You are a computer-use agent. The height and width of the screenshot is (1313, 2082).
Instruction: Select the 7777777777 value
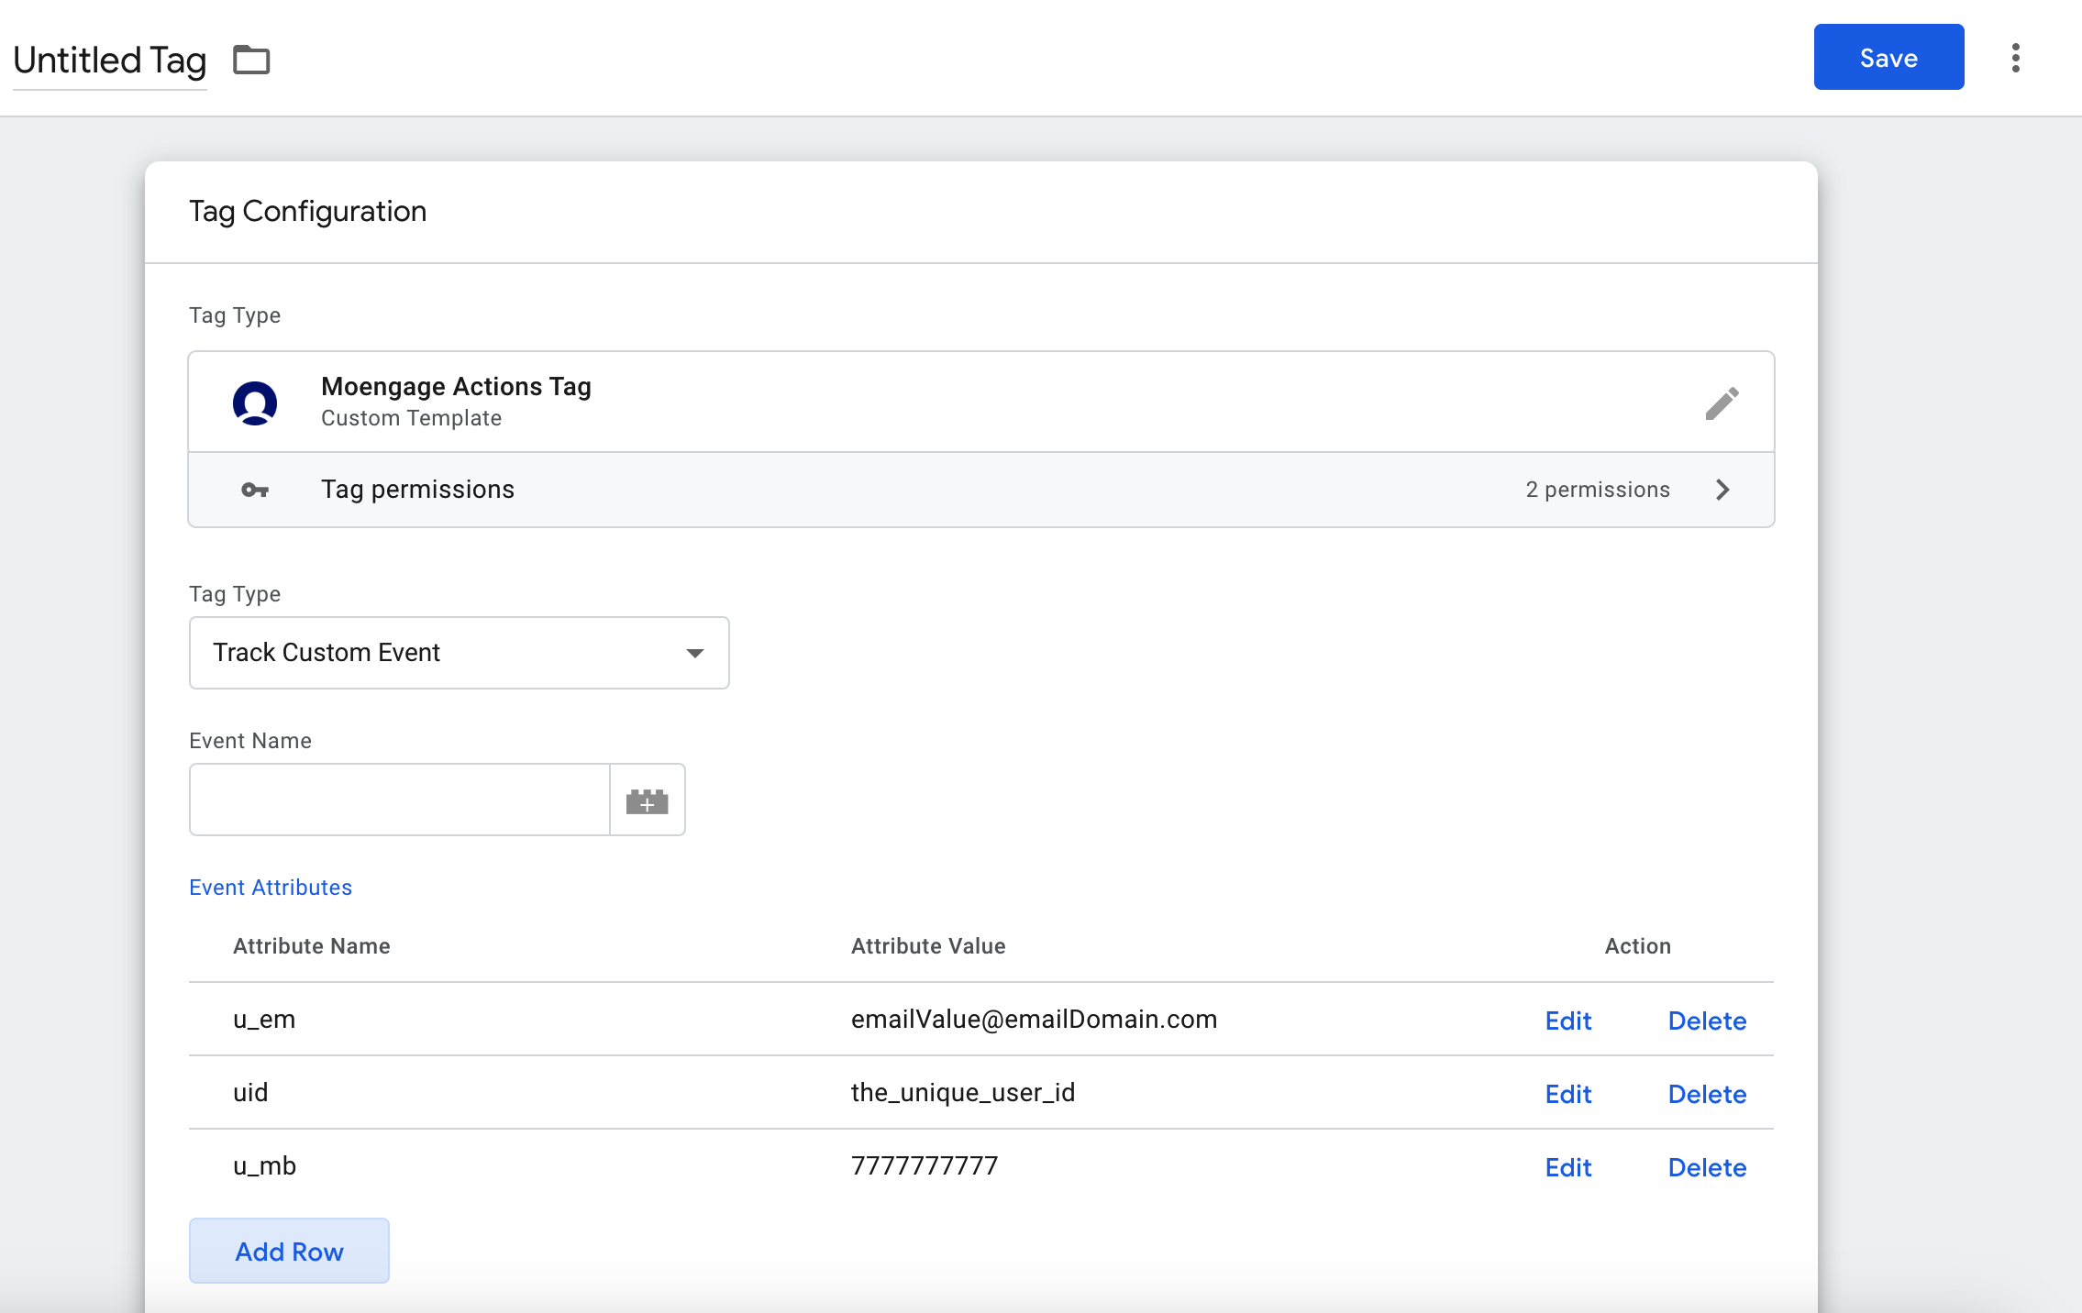click(925, 1166)
